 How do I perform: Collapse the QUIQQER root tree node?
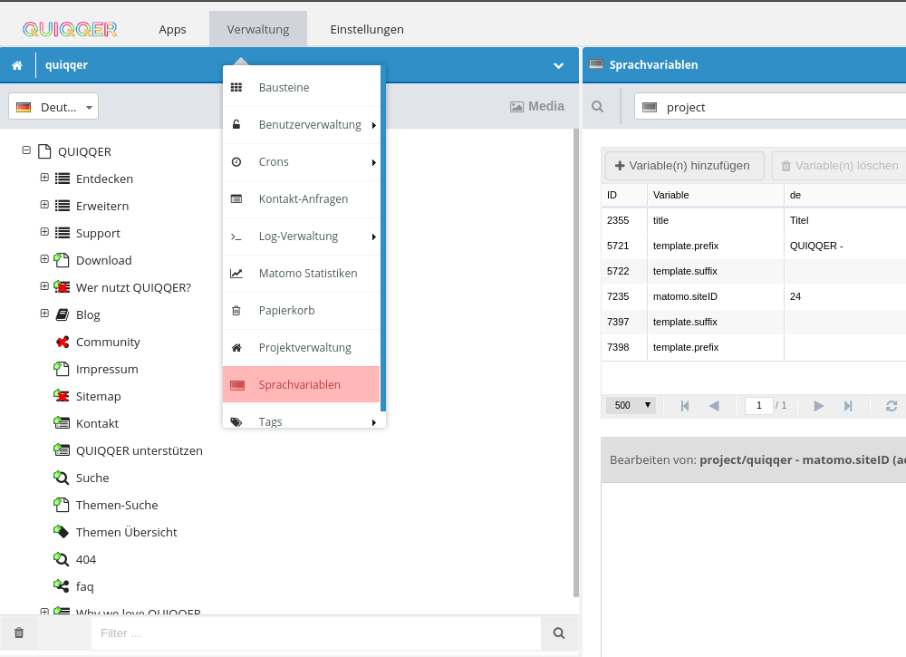tap(26, 151)
